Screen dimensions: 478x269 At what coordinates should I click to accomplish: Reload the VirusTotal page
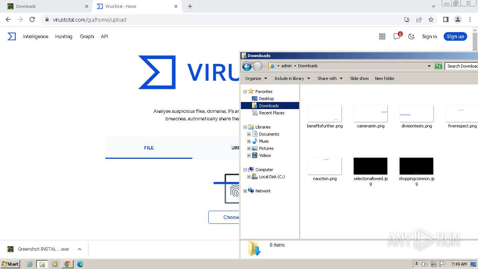tap(32, 19)
